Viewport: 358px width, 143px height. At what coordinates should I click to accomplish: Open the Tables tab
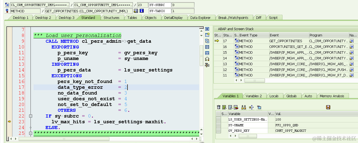132,18
